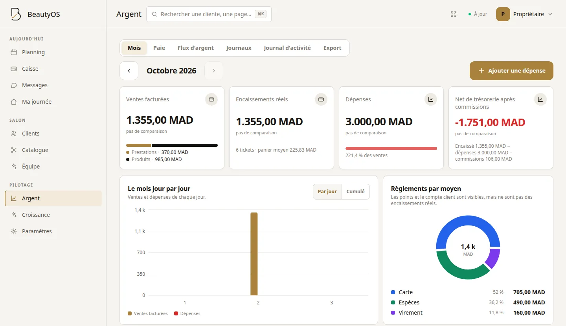Image resolution: width=566 pixels, height=326 pixels.
Task: Click the Dépenses red chart legend swatch
Action: (176, 313)
